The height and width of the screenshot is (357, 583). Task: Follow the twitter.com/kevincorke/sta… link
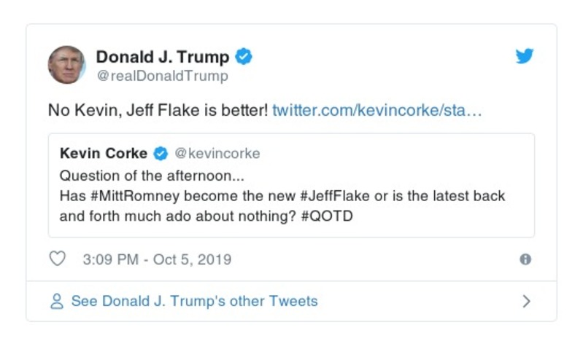(x=377, y=111)
